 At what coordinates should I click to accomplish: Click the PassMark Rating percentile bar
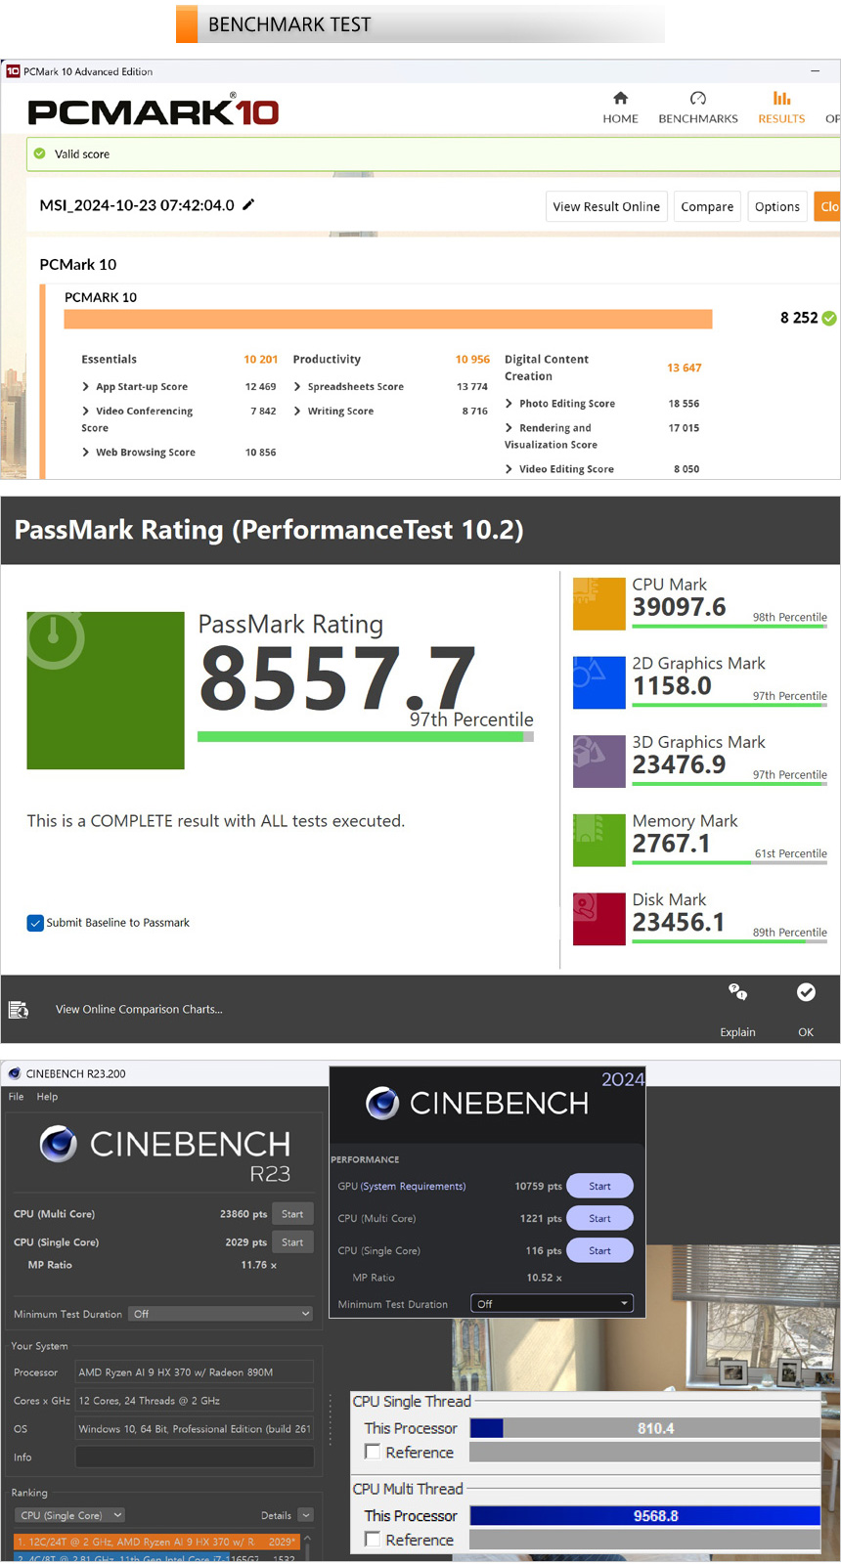click(x=366, y=737)
